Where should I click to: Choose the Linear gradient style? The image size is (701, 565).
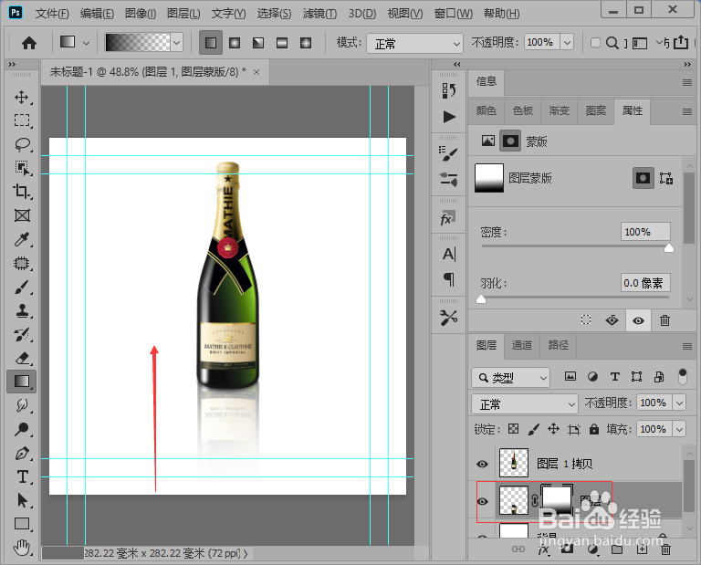tap(211, 43)
